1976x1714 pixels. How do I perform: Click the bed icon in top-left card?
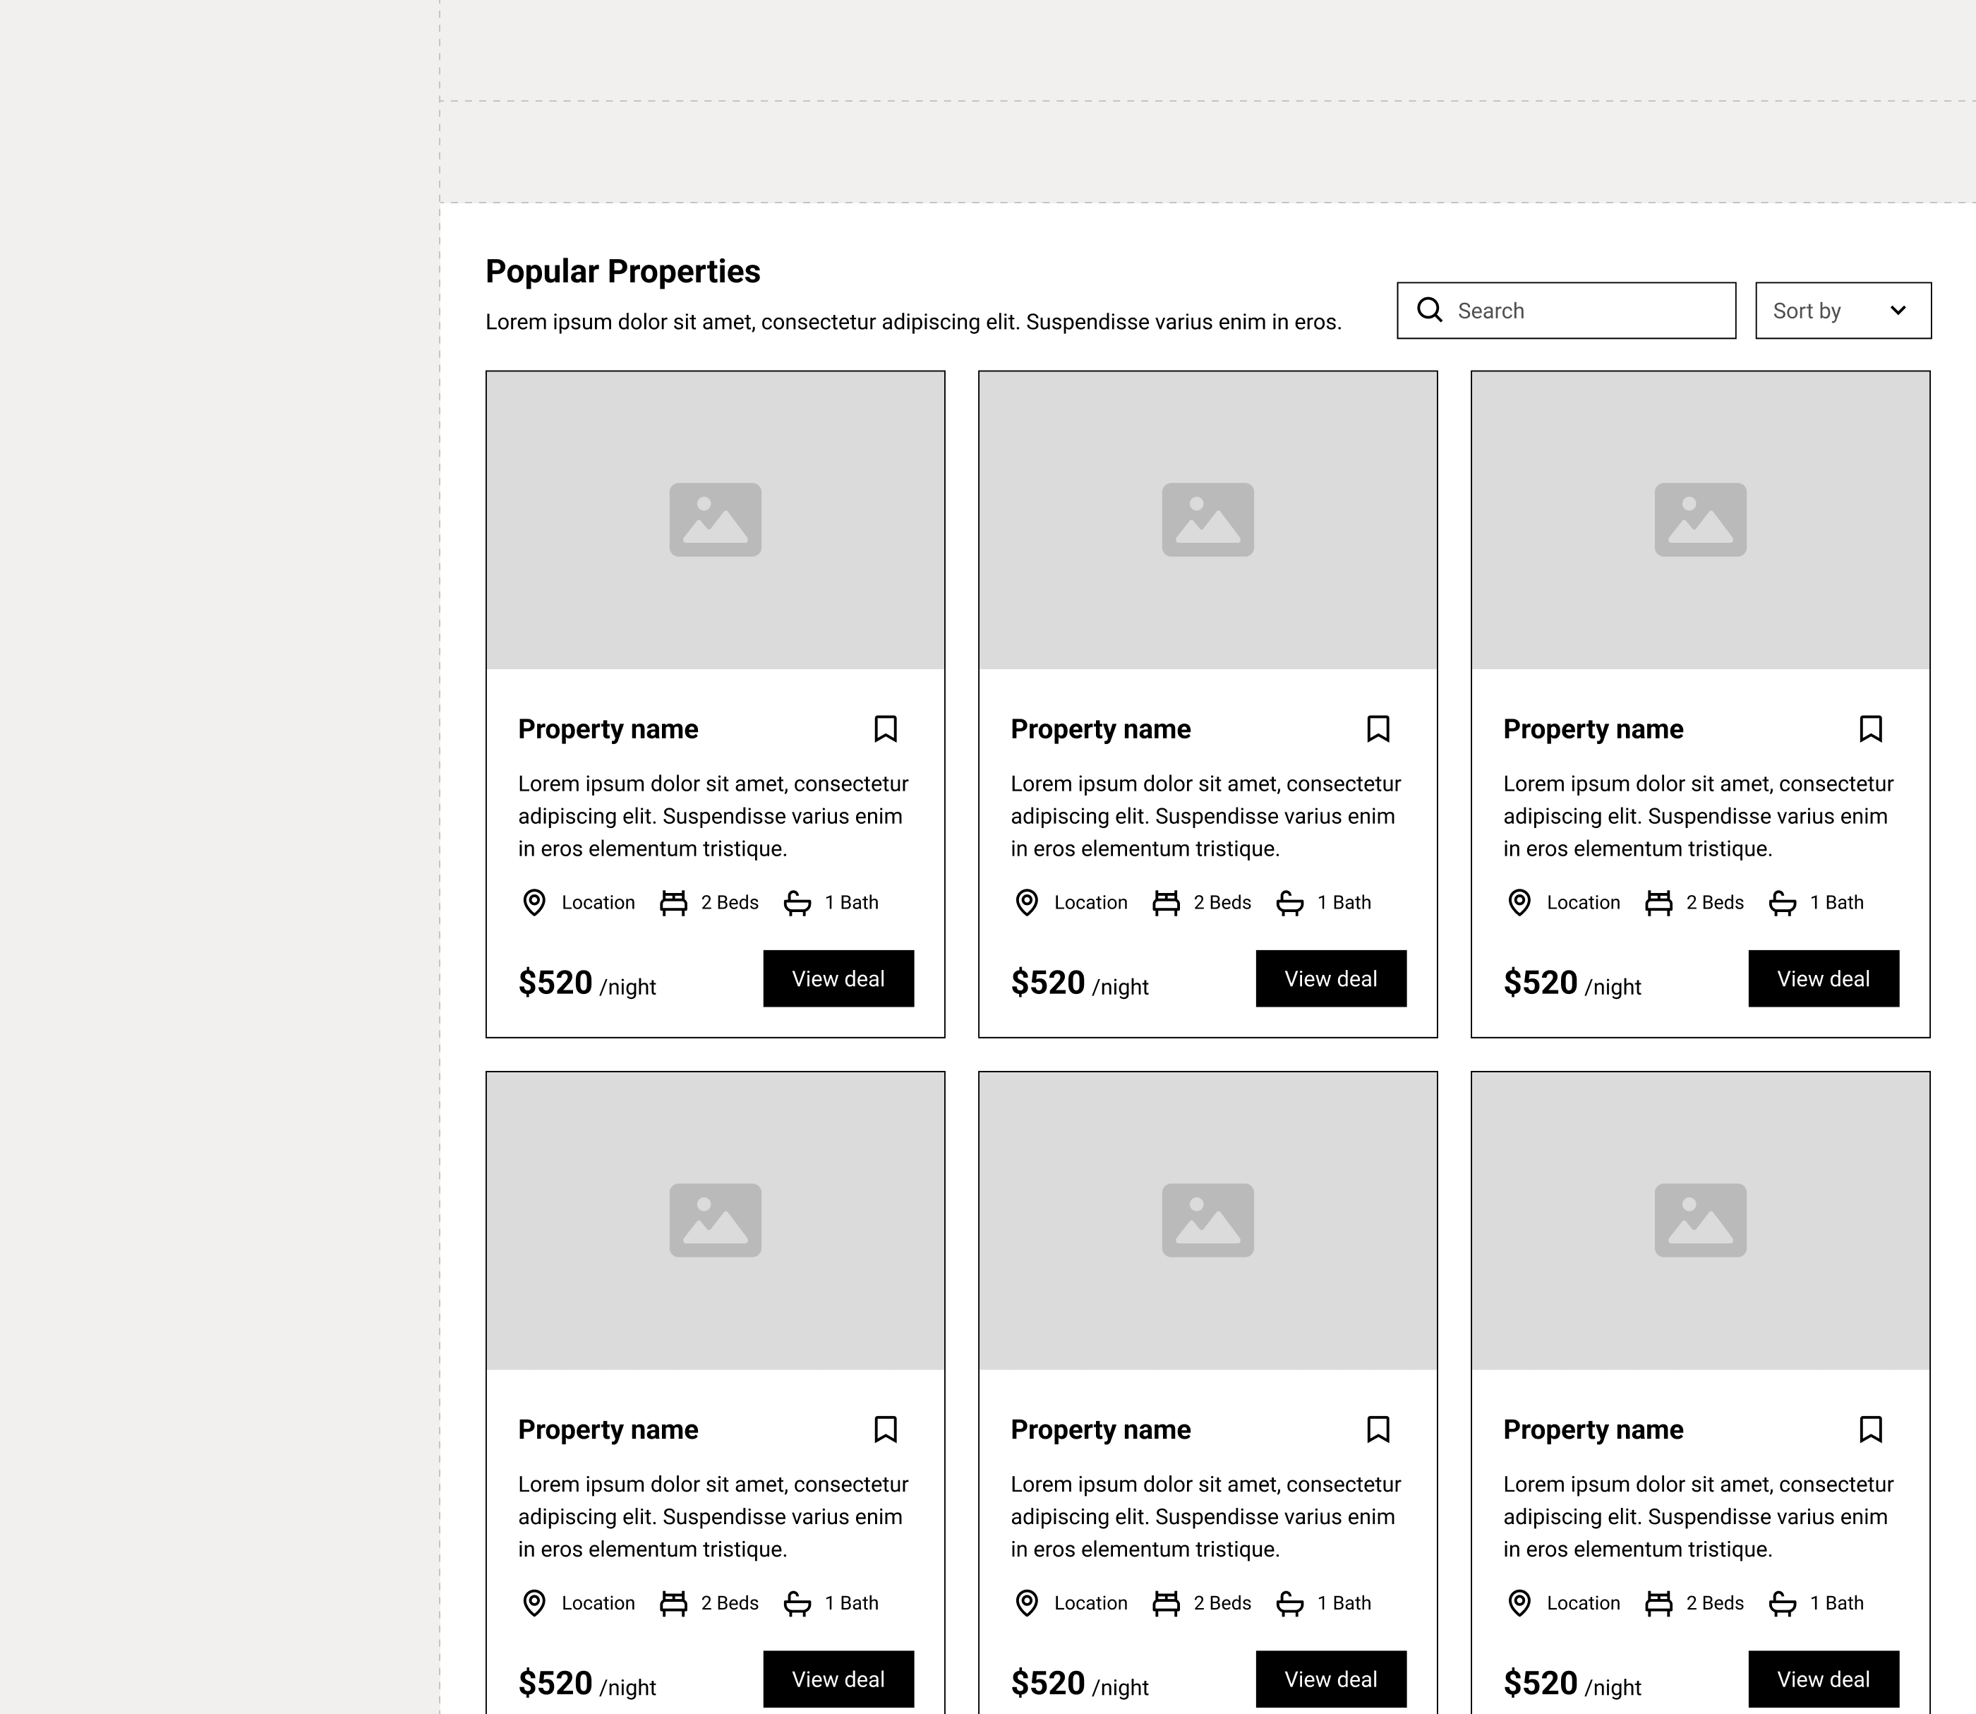tap(673, 903)
